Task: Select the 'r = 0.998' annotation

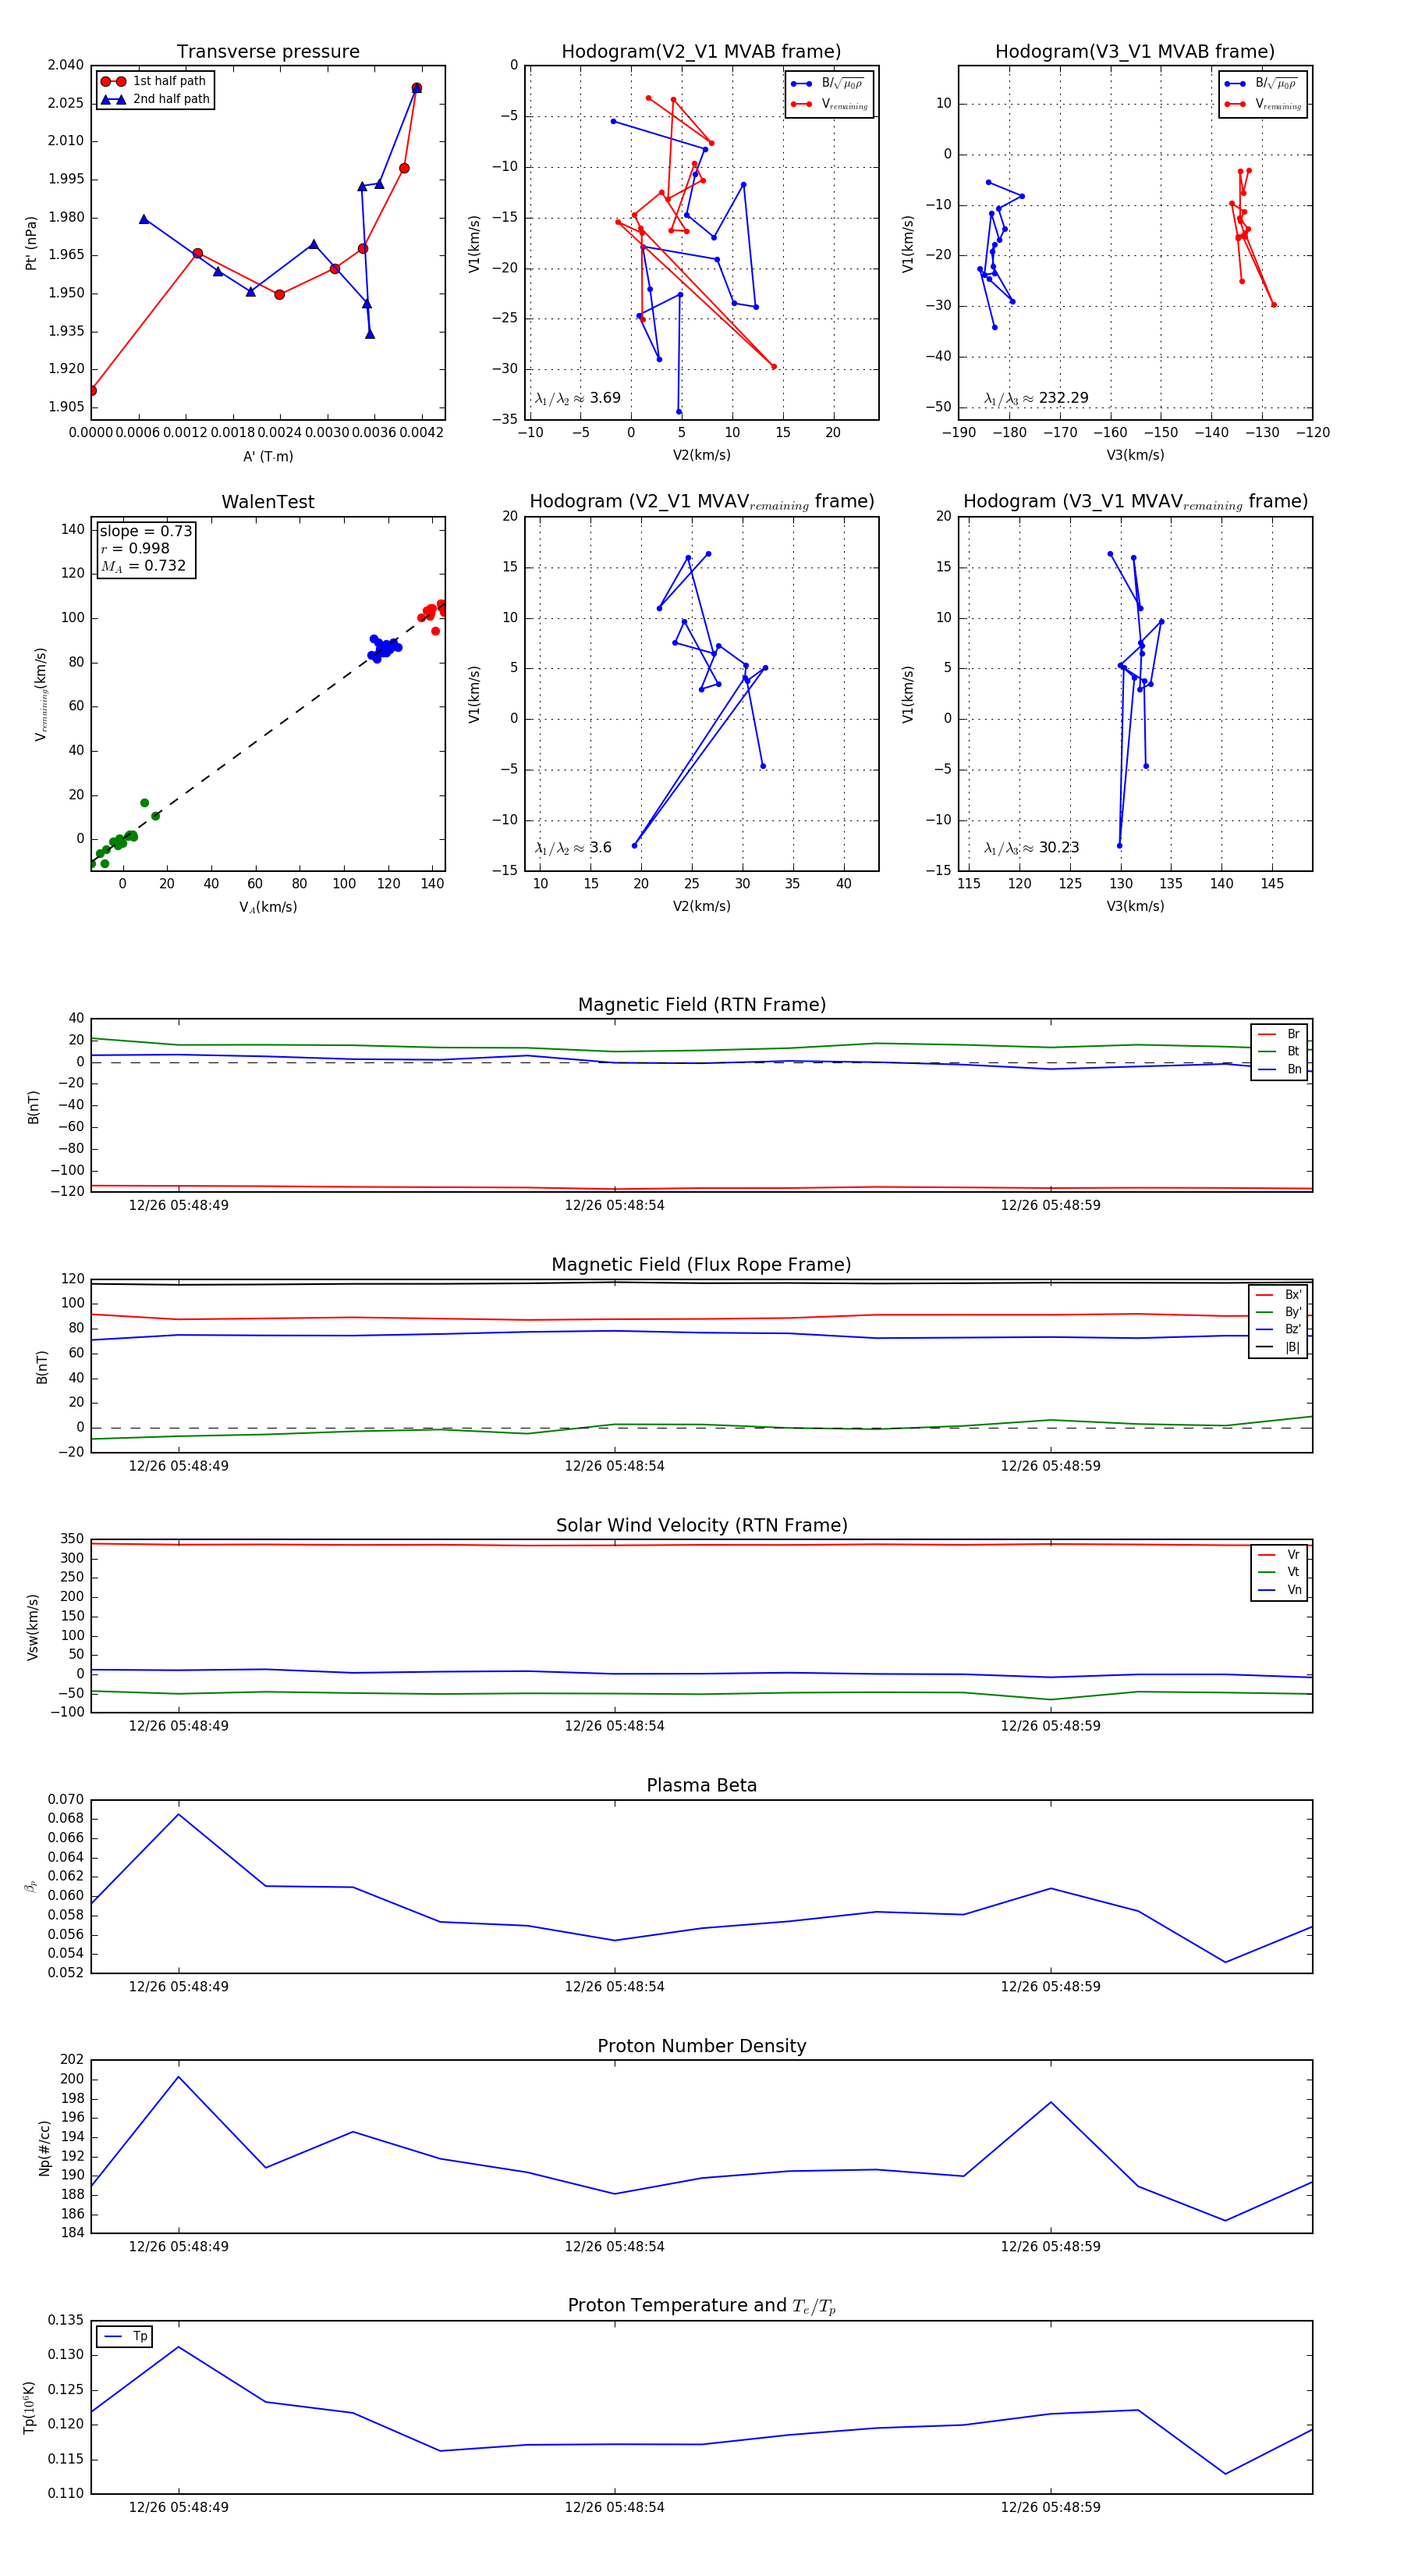Action: (135, 548)
